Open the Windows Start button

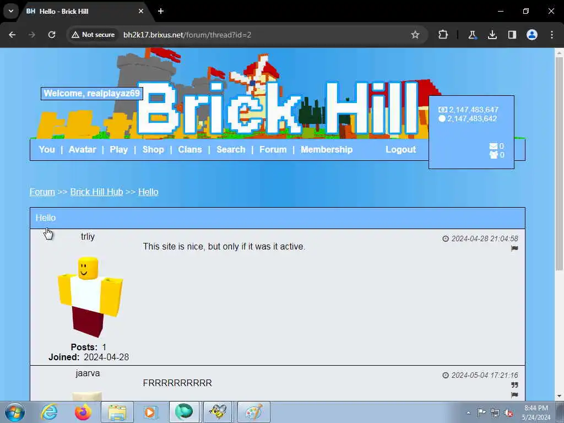point(14,412)
